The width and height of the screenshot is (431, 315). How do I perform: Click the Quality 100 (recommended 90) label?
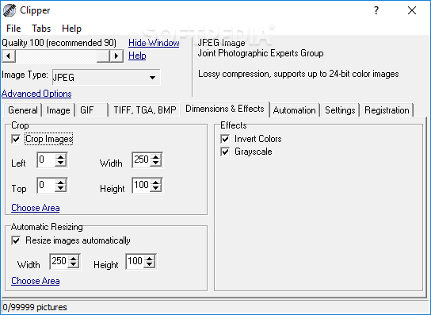point(59,43)
